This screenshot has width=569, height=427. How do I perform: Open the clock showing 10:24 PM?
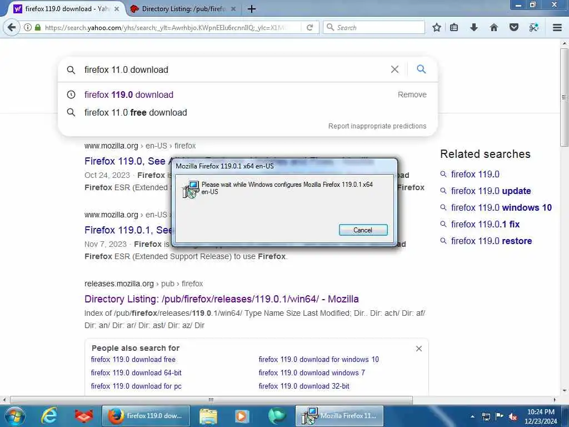point(540,416)
